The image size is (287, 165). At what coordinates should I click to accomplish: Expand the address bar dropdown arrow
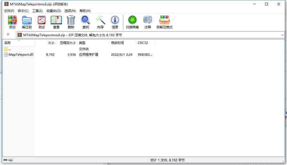(x=282, y=35)
